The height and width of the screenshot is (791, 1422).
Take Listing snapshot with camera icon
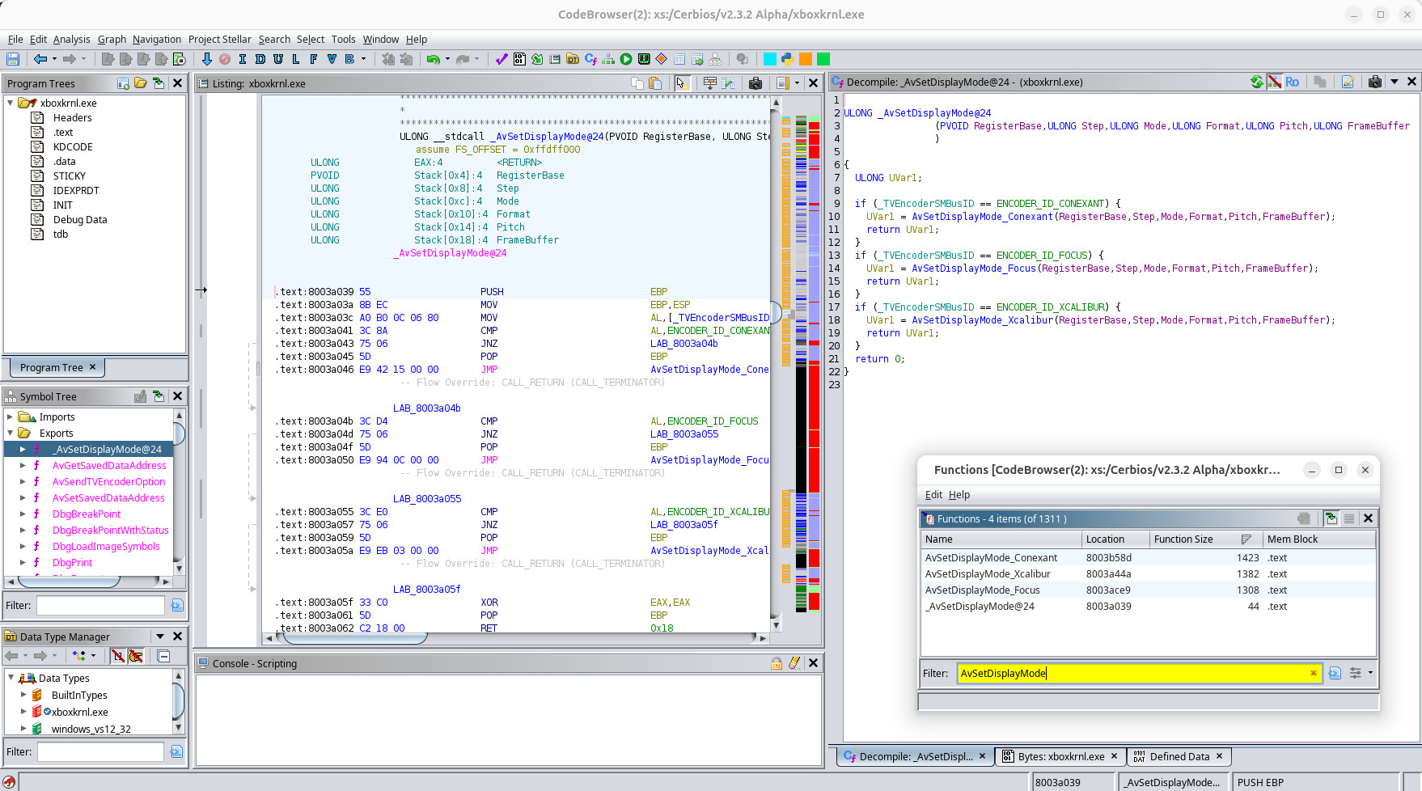click(755, 83)
